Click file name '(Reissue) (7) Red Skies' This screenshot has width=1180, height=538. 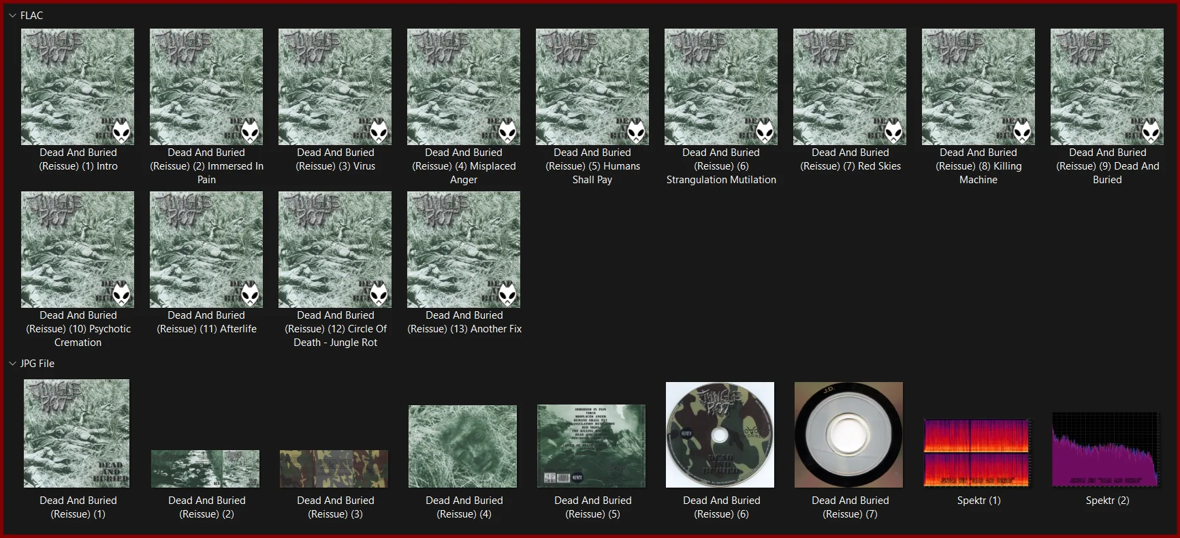[850, 159]
